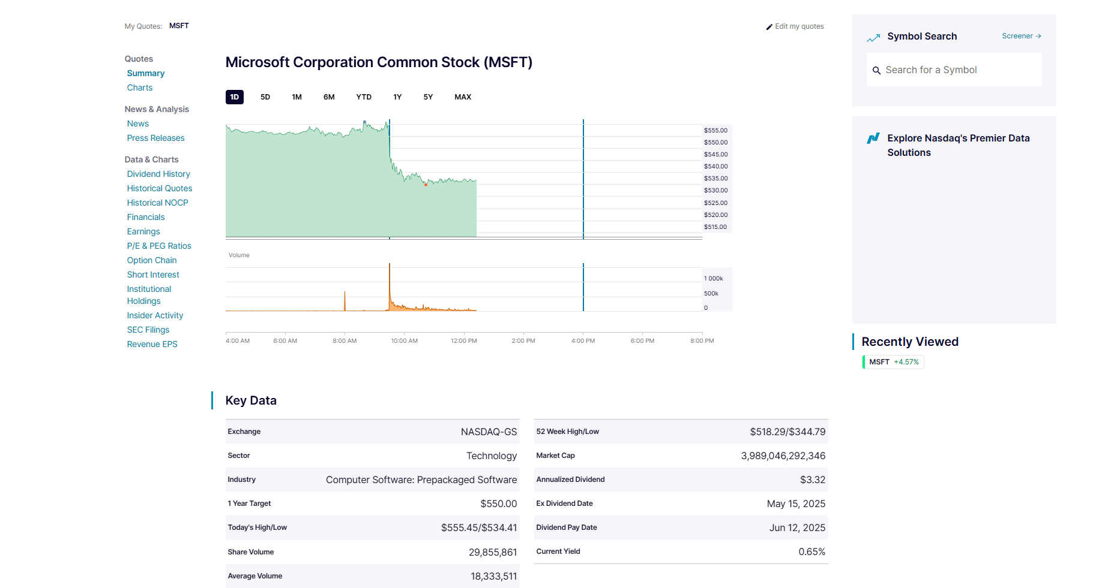This screenshot has height=588, width=1099.
Task: Click the pencil icon beside Edit my quotes
Action: click(769, 27)
